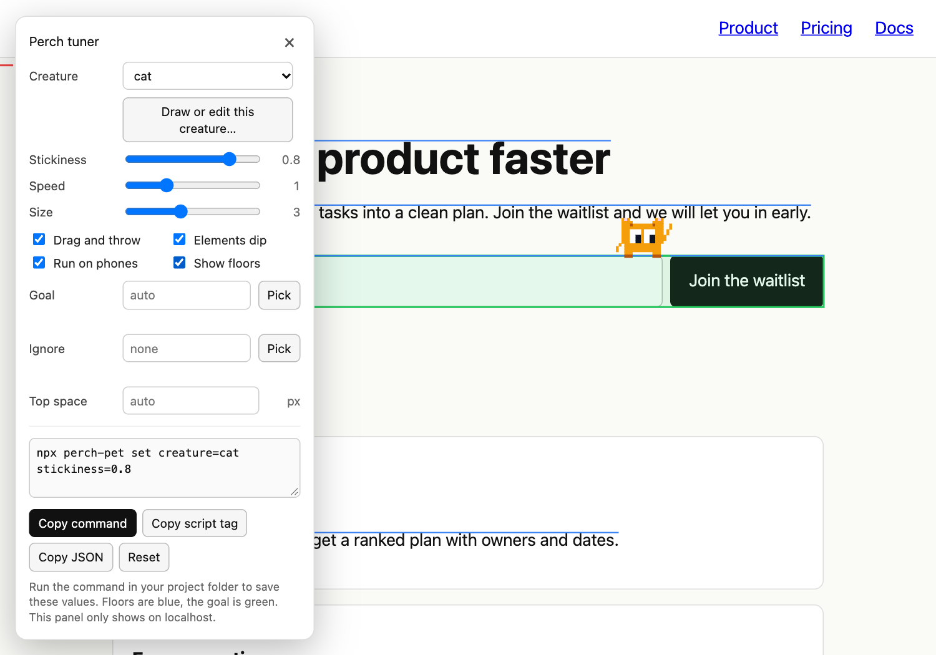Open the Docs nav link

pyautogui.click(x=894, y=28)
